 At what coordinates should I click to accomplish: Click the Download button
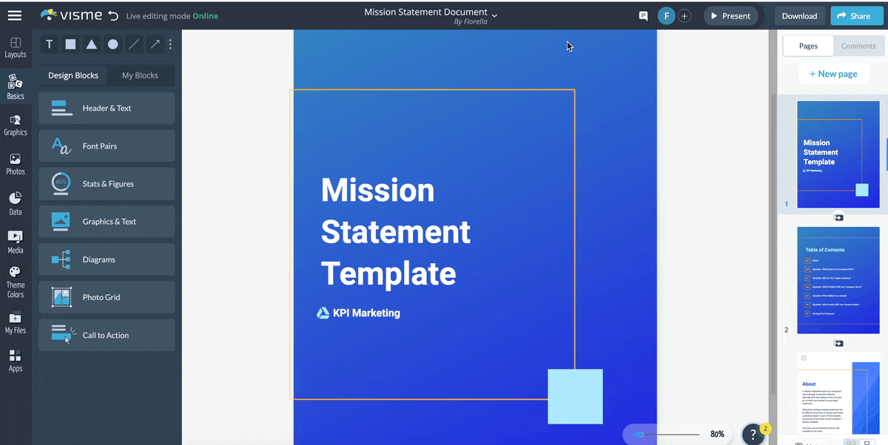point(799,15)
